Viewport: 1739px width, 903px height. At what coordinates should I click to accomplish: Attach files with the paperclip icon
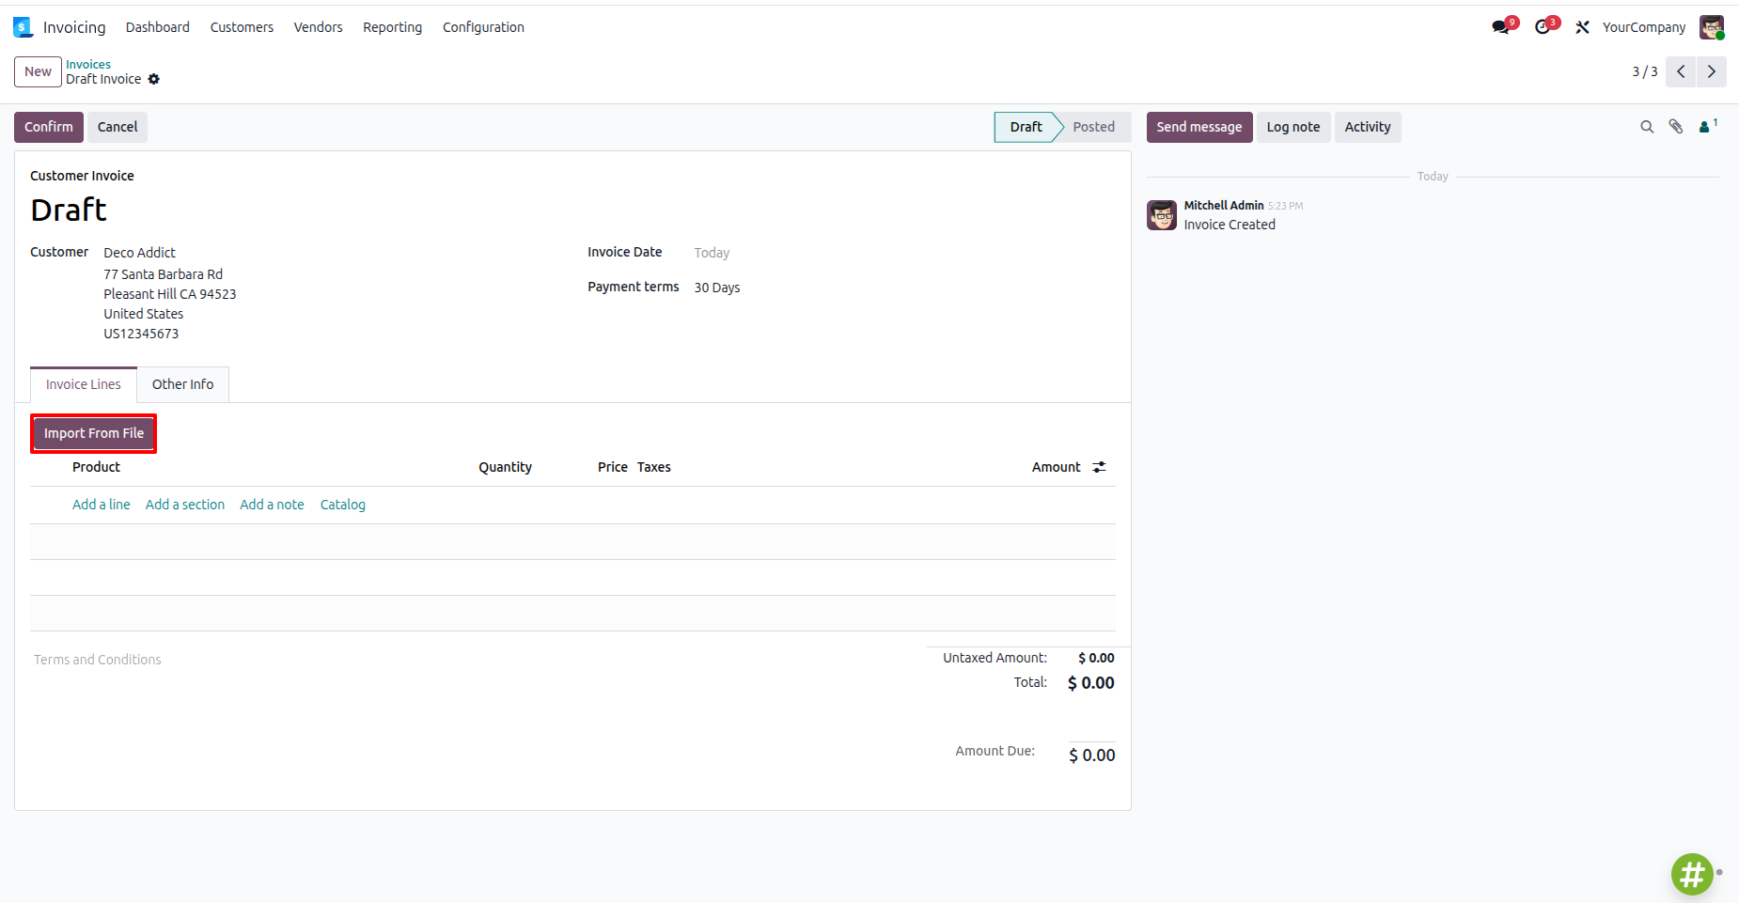[1676, 127]
